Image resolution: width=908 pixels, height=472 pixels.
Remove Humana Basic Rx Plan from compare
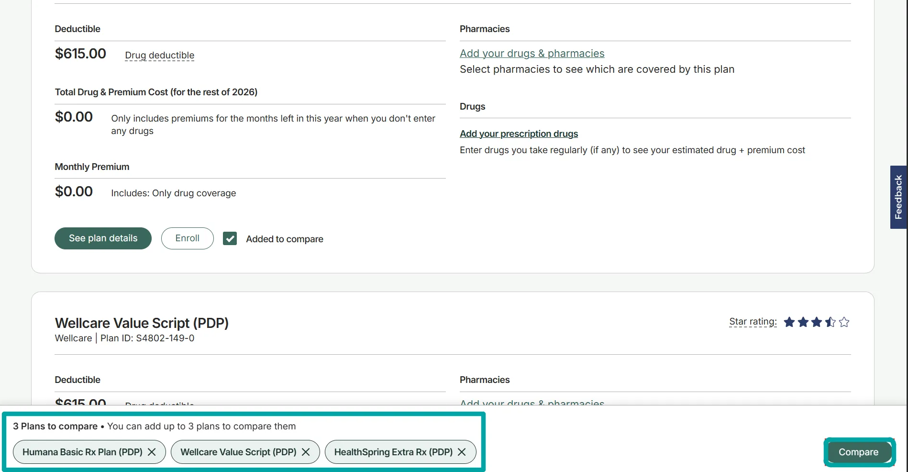152,452
